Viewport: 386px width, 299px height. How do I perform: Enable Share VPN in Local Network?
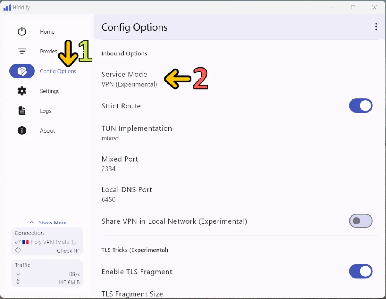coord(361,221)
